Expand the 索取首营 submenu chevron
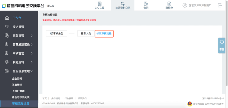Viewport: 228px width, 108px height. (x=32, y=36)
